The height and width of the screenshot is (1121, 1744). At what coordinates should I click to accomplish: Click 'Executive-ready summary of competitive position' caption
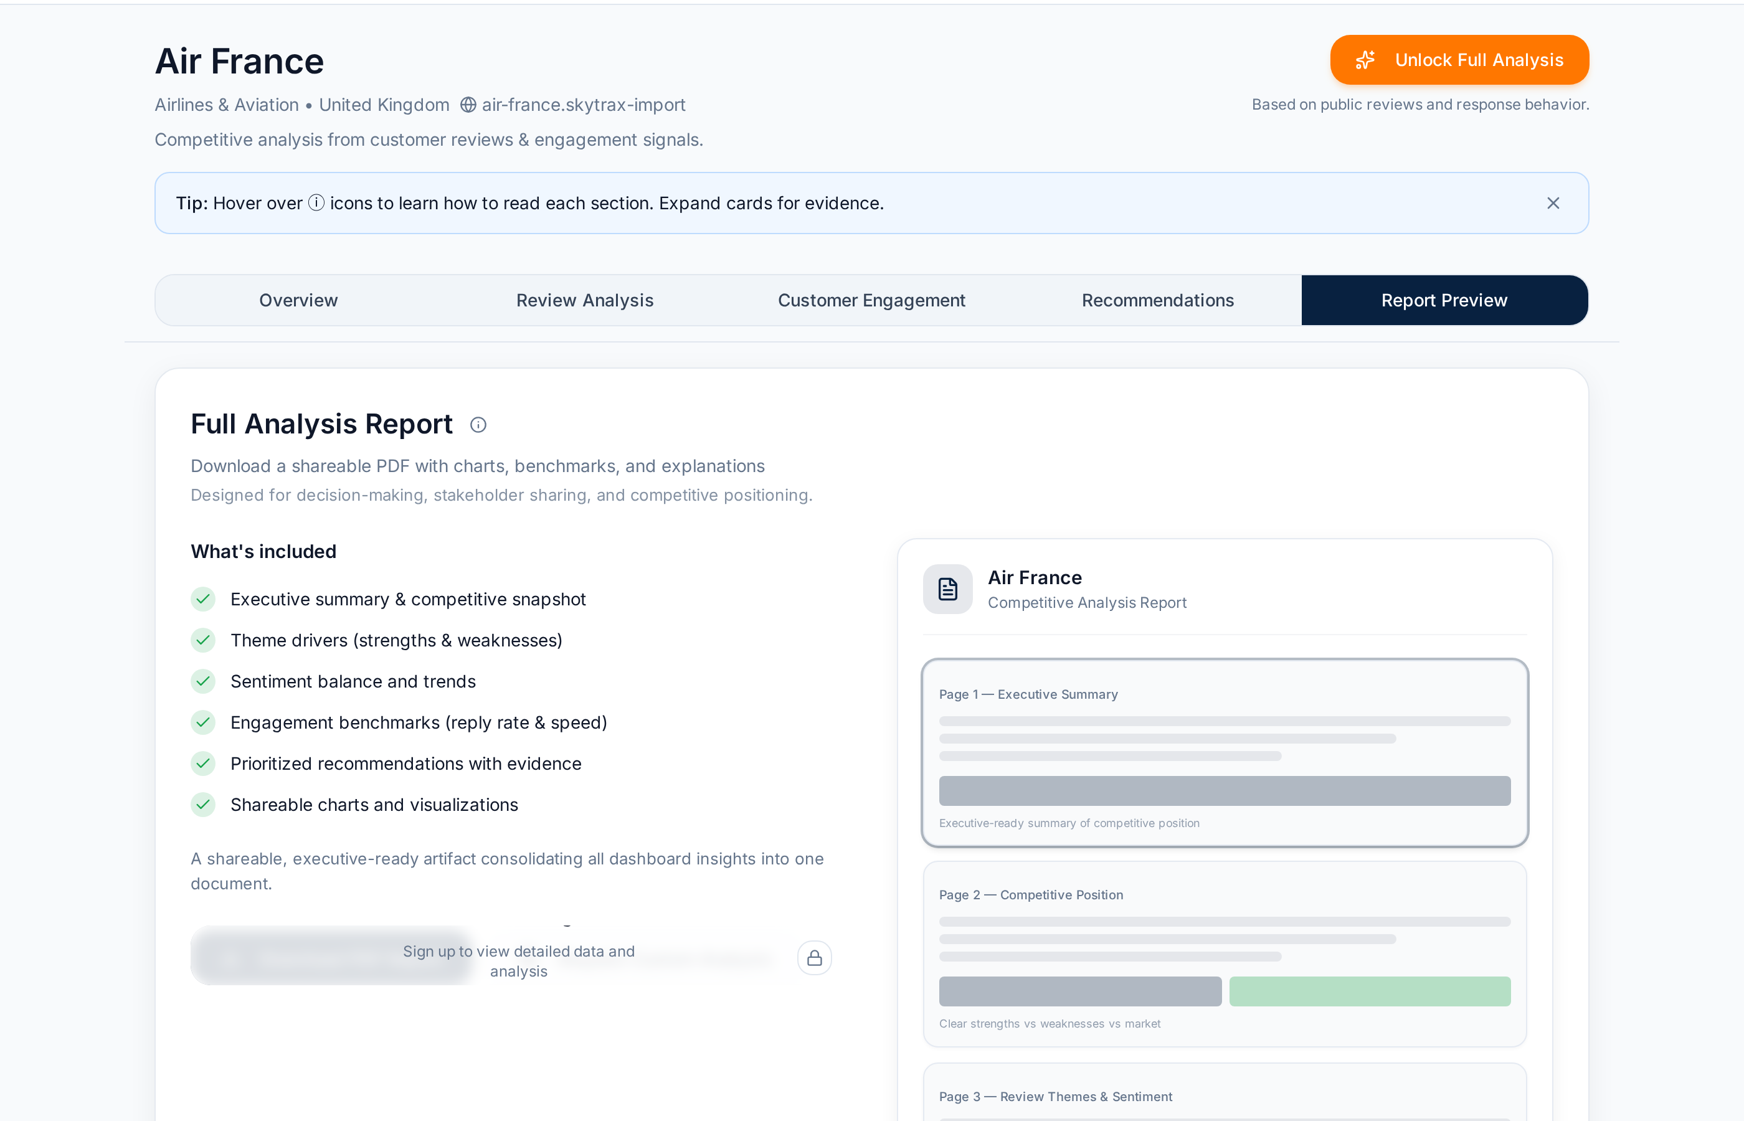1069,823
